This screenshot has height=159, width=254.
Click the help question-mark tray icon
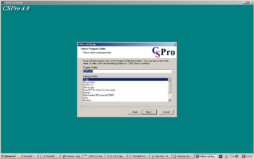pyautogui.click(x=226, y=156)
